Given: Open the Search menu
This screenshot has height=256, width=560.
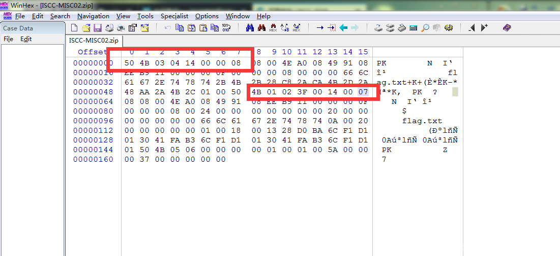Looking at the screenshot, I should pos(60,16).
